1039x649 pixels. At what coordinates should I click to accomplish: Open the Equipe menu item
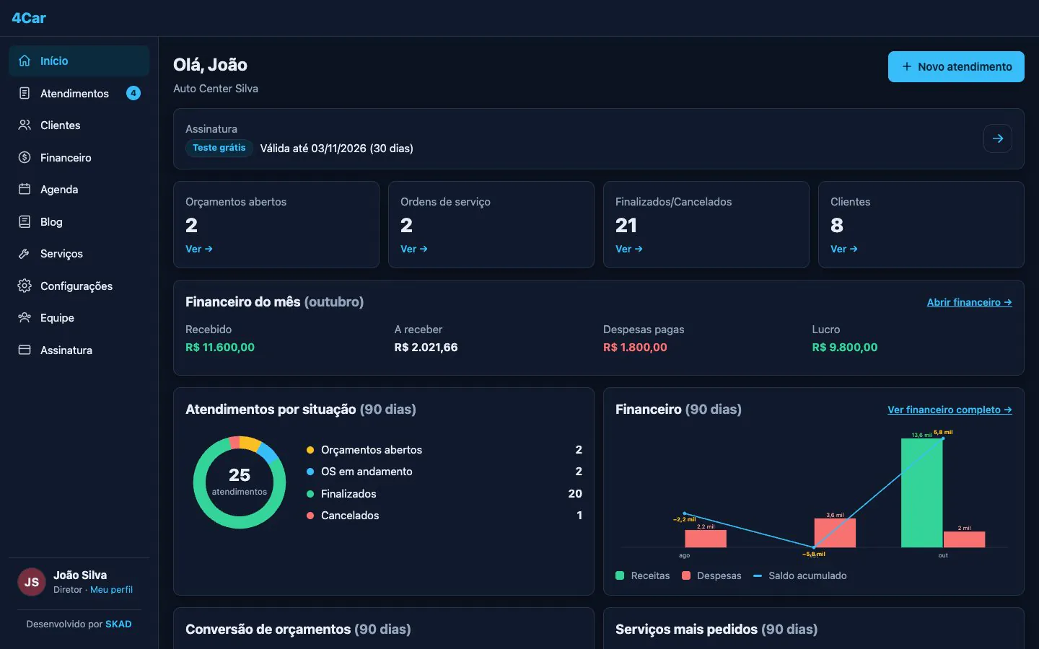[79, 317]
